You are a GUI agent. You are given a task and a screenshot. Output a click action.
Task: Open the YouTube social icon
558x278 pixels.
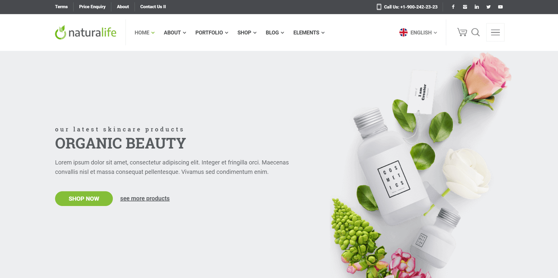(x=500, y=7)
